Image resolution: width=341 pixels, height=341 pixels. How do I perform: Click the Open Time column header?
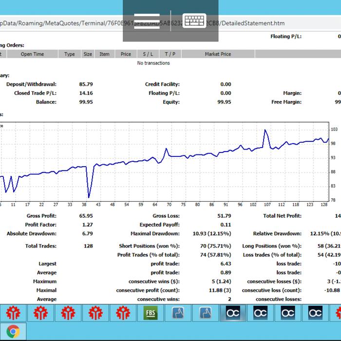[33, 54]
